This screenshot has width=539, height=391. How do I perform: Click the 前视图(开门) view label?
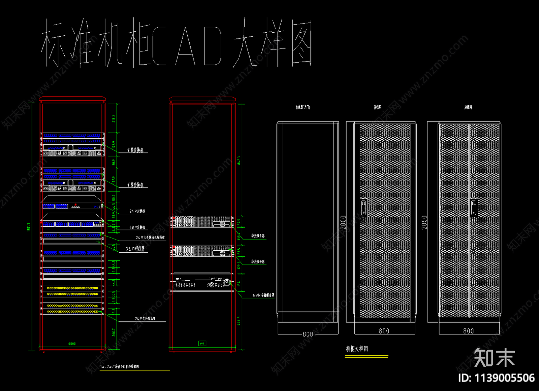click(x=303, y=107)
